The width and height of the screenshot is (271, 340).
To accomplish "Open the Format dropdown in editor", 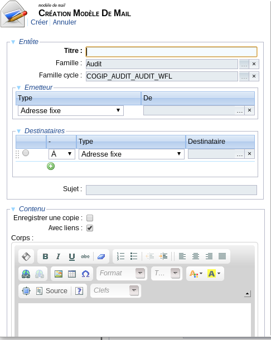I will (x=122, y=273).
